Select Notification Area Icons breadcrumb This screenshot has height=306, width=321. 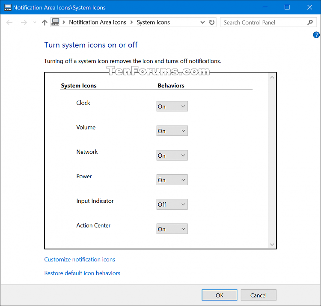pyautogui.click(x=98, y=22)
